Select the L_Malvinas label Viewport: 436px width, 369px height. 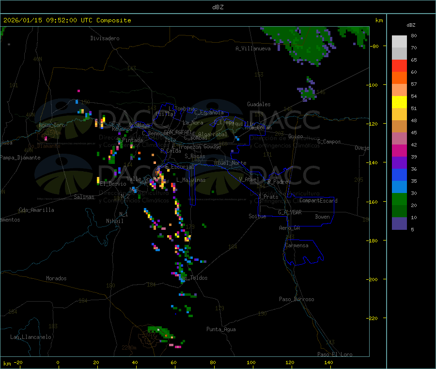pos(191,180)
